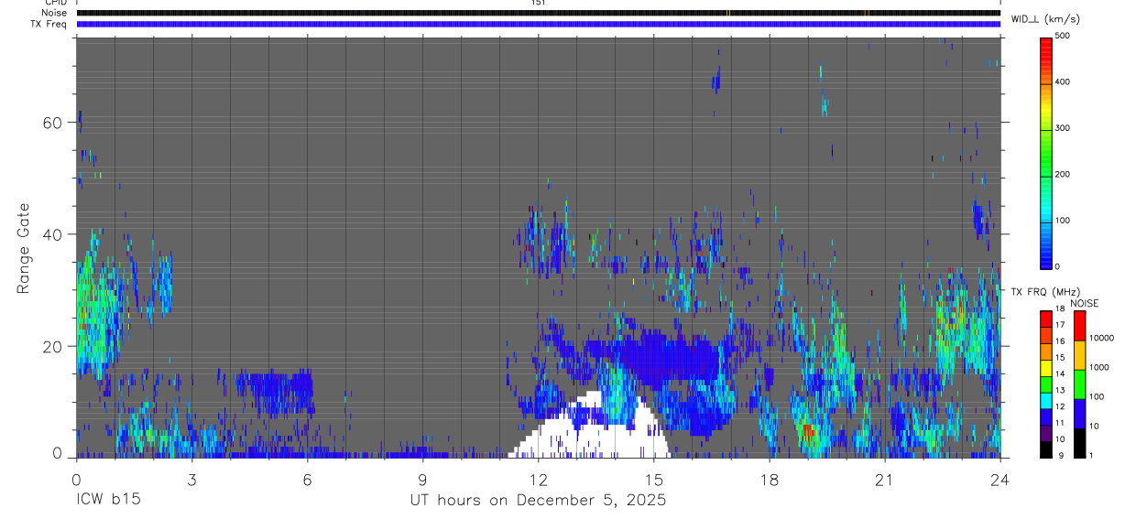Image resolution: width=1125 pixels, height=519 pixels.
Task: Click the 151 CPID value at top
Action: pyautogui.click(x=538, y=3)
